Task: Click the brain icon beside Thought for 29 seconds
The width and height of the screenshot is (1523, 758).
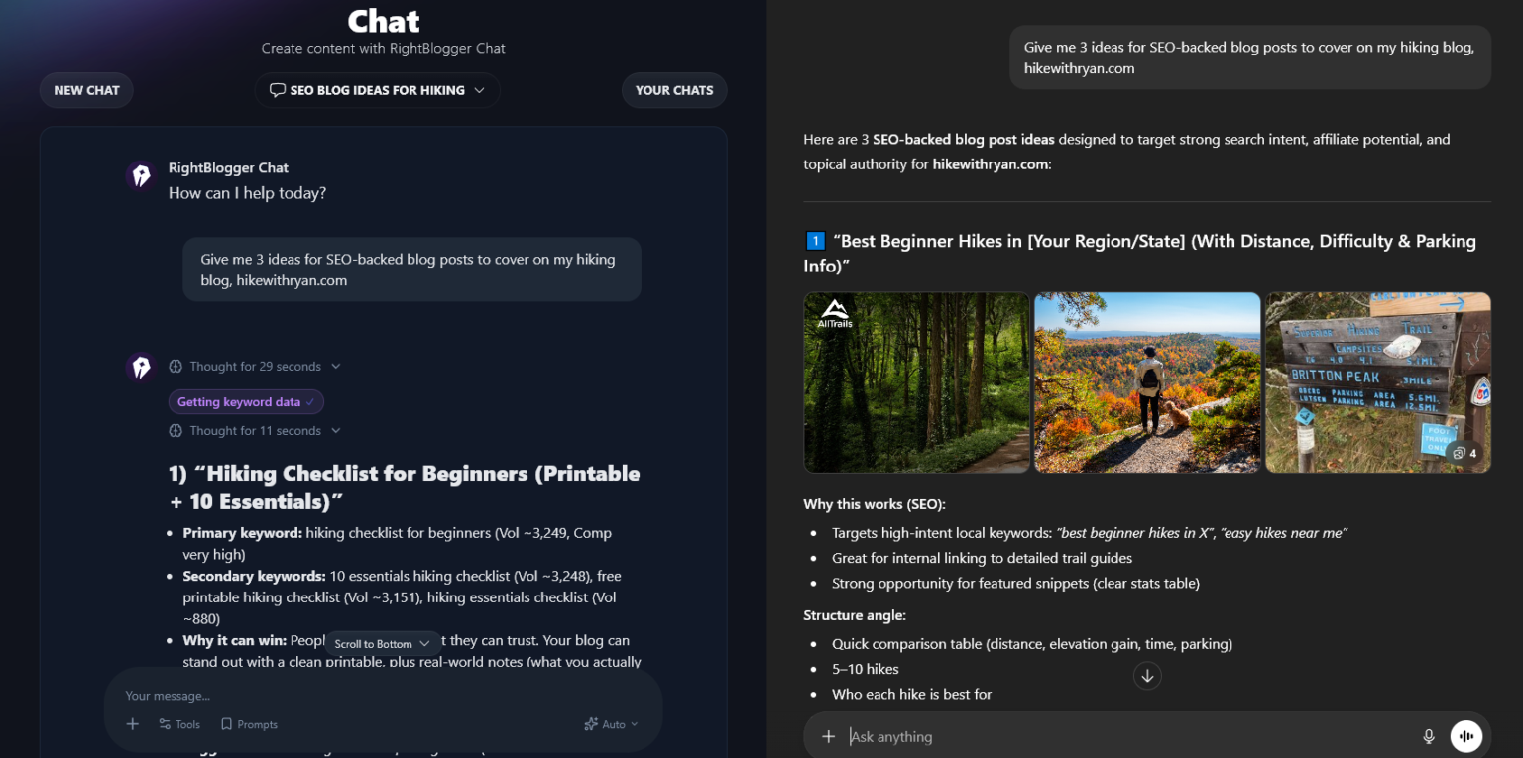Action: tap(176, 367)
